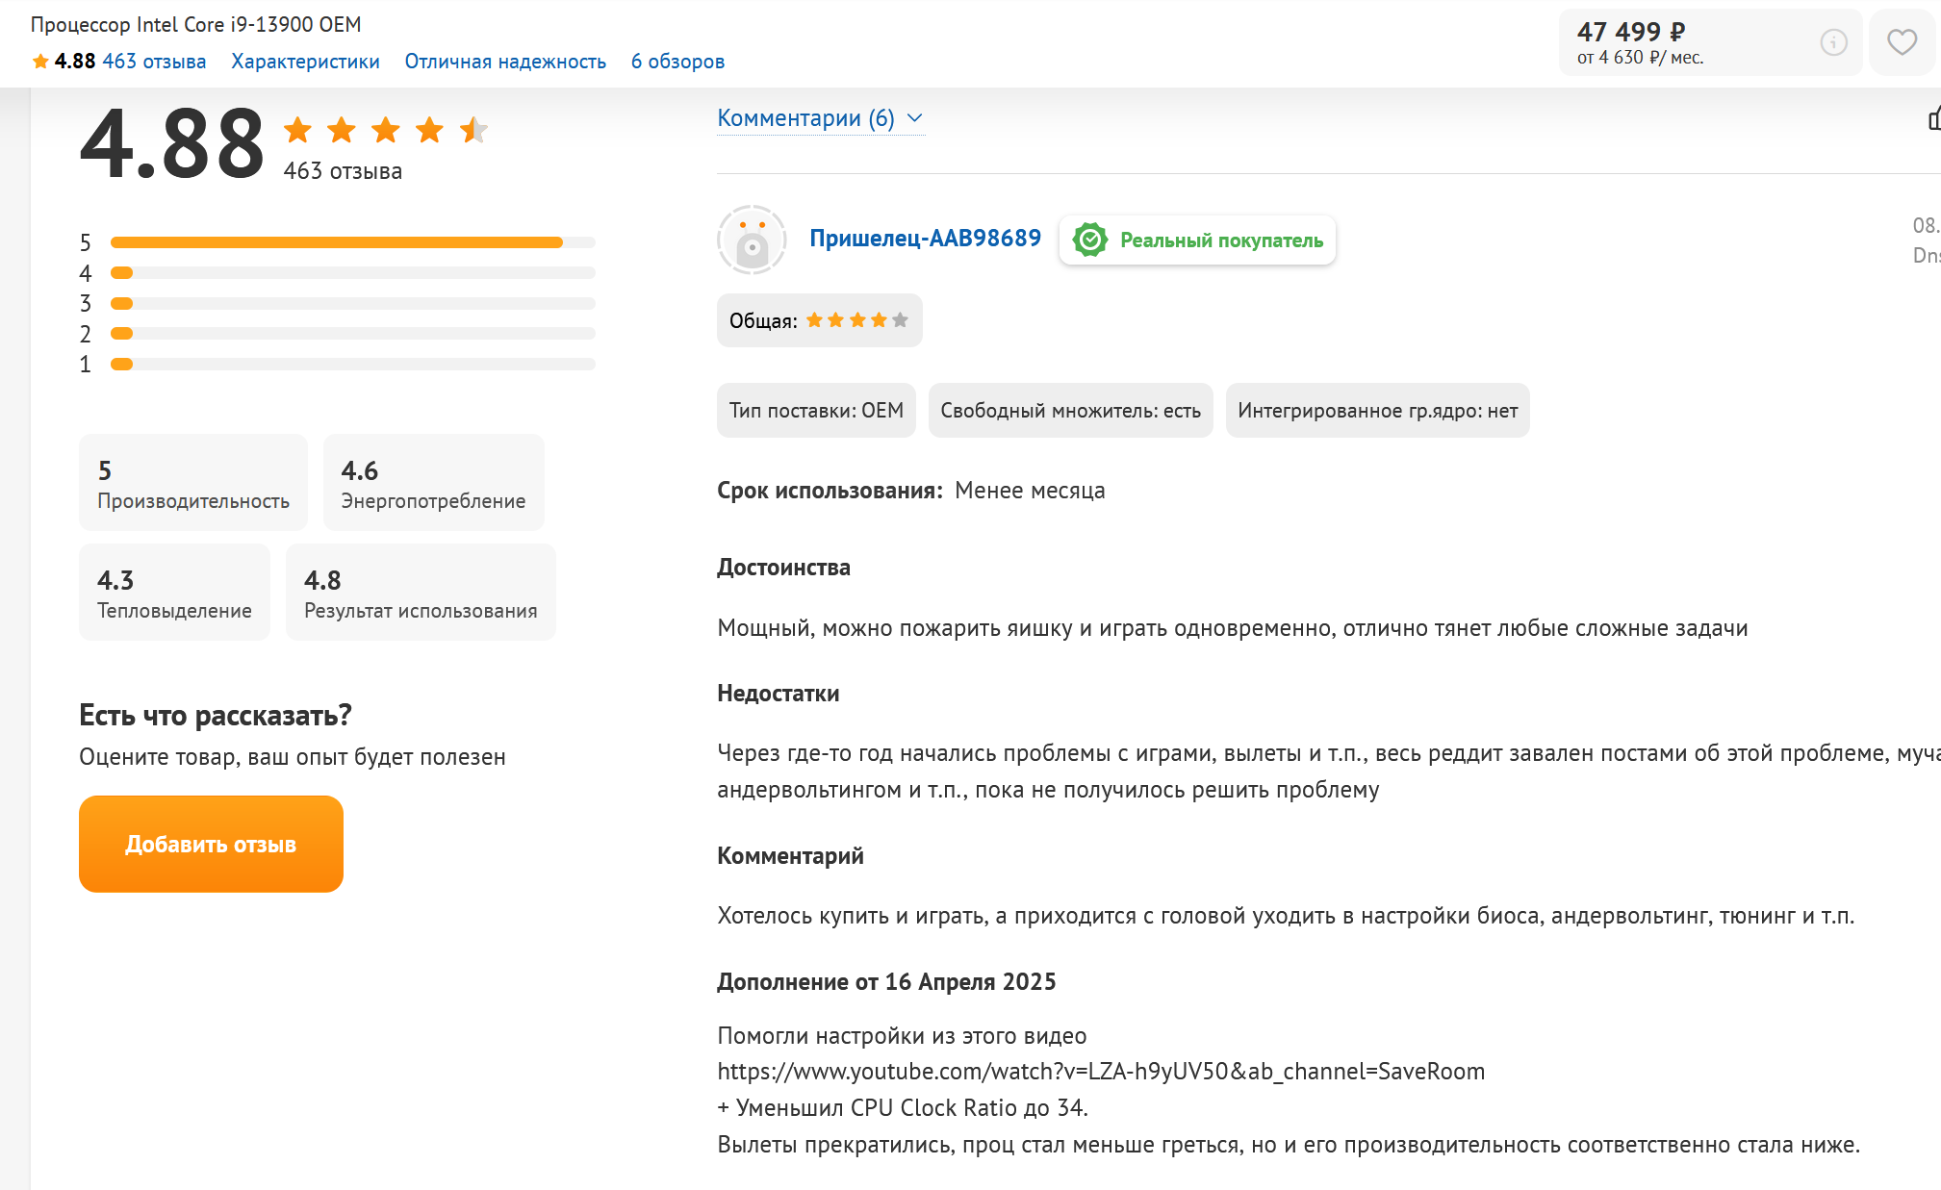Click the Производительность 5 rating card
Viewport: 1941px width, 1190px height.
tap(193, 482)
